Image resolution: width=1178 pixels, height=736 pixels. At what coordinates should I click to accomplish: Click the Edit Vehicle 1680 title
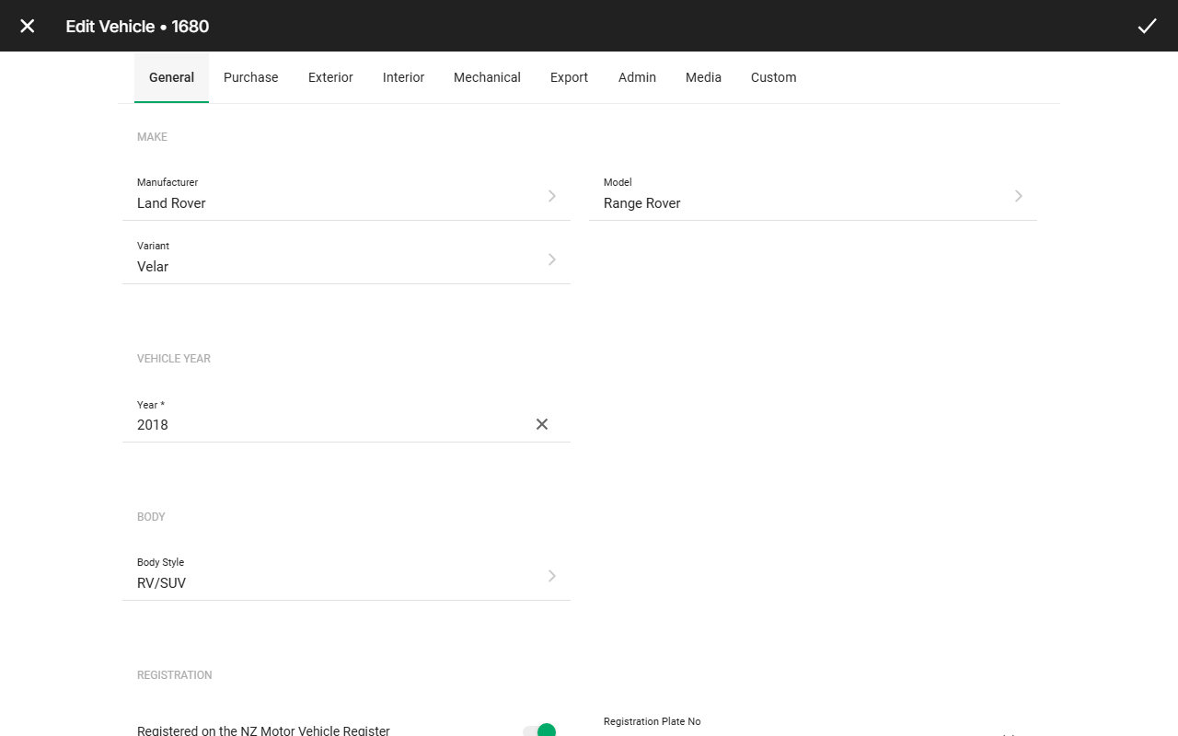(137, 26)
